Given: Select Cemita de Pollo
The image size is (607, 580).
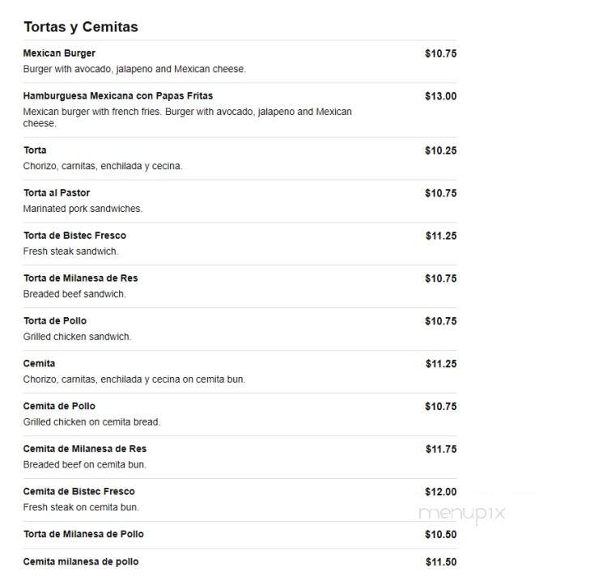Looking at the screenshot, I should 59,406.
